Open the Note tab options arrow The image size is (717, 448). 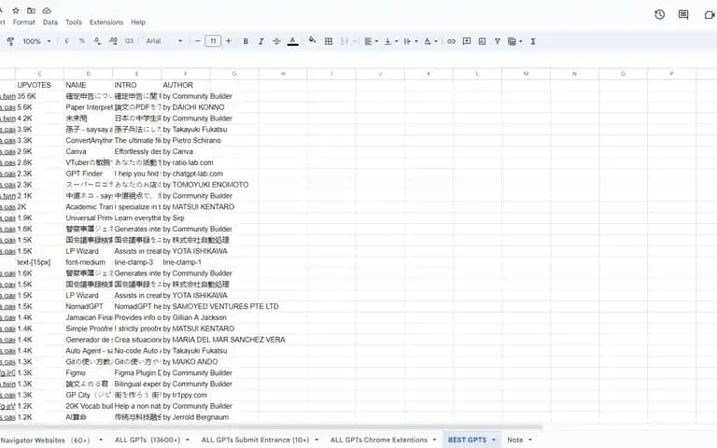[530, 440]
